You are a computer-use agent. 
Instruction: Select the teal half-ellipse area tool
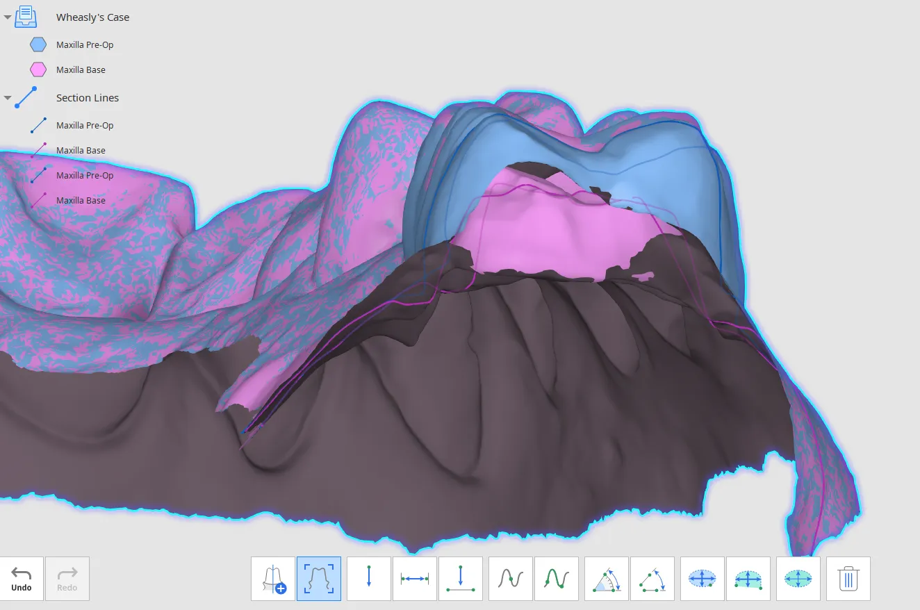[x=748, y=579]
